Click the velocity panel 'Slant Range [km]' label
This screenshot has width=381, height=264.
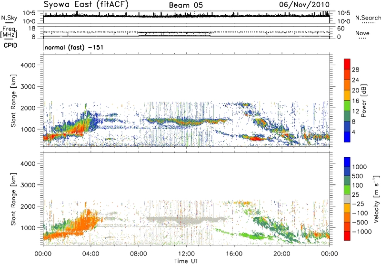(x=13, y=199)
